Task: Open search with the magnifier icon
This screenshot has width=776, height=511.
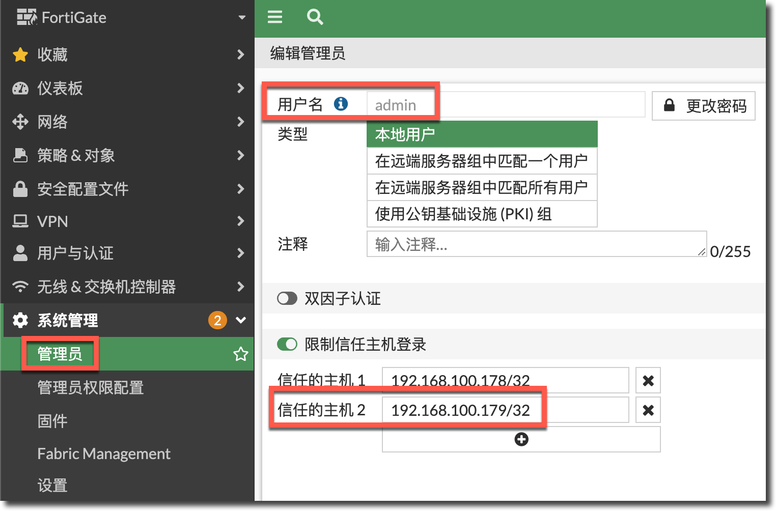Action: (315, 17)
